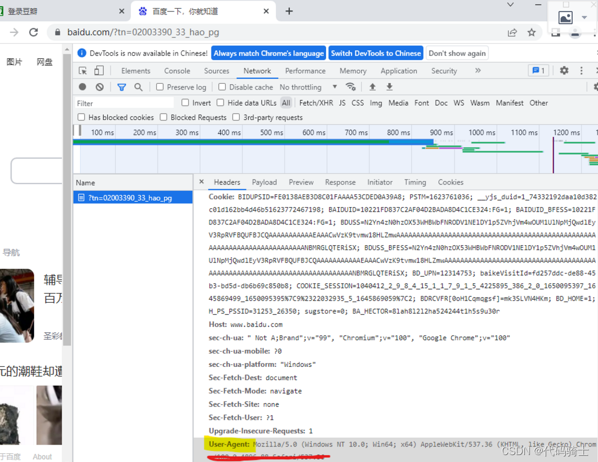Image resolution: width=598 pixels, height=462 pixels.
Task: Open the No throttling dropdown
Action: click(x=308, y=87)
